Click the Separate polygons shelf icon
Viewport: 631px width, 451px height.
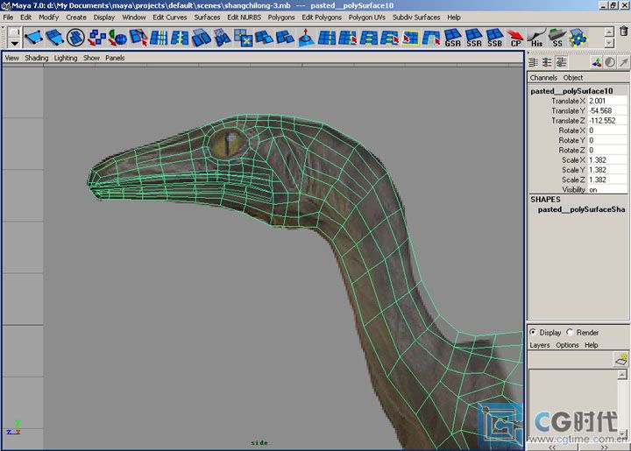tap(96, 39)
